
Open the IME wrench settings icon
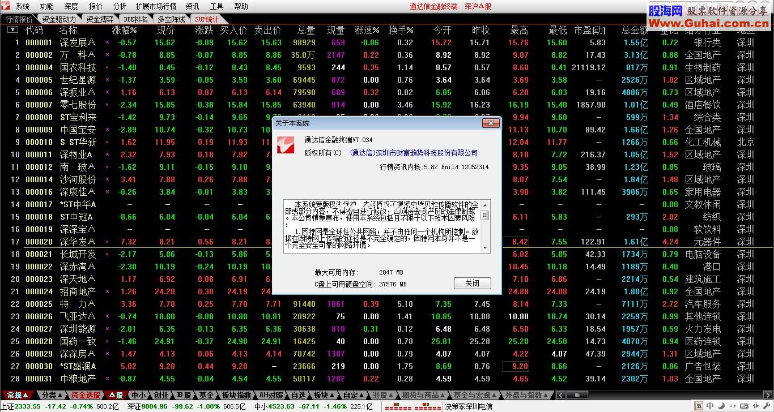tap(766, 406)
